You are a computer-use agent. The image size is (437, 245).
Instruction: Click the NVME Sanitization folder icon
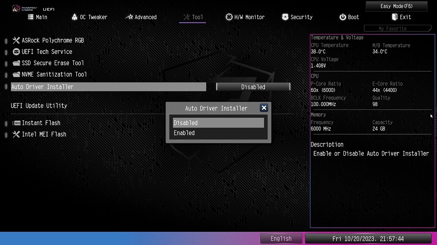(16, 74)
